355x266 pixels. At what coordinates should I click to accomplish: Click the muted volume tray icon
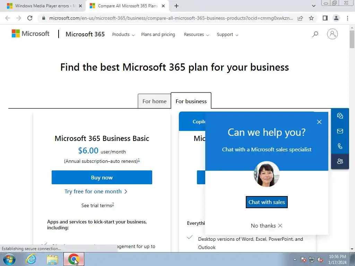320,259
